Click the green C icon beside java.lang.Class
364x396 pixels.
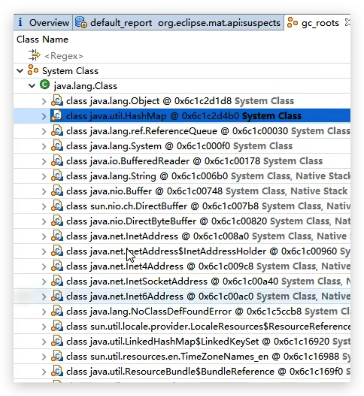coord(45,86)
